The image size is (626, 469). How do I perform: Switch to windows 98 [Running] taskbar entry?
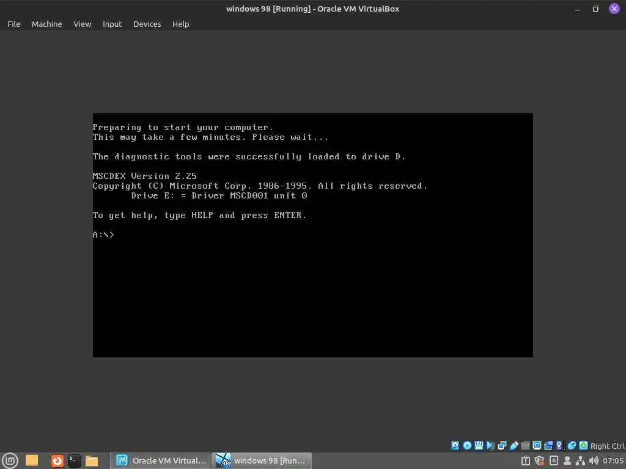pos(261,460)
